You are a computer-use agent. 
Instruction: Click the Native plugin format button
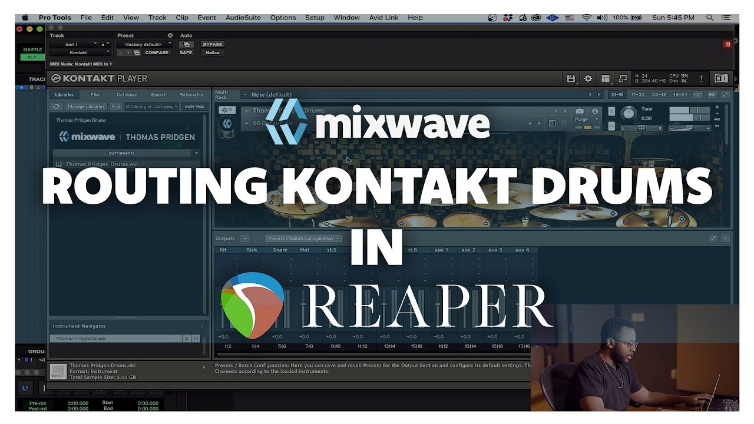[212, 52]
